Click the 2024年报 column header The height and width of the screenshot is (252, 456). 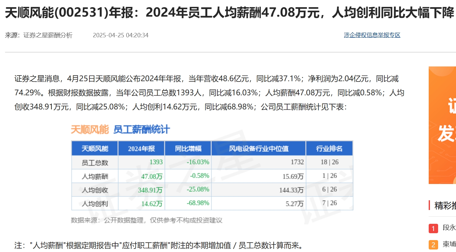pyautogui.click(x=141, y=149)
